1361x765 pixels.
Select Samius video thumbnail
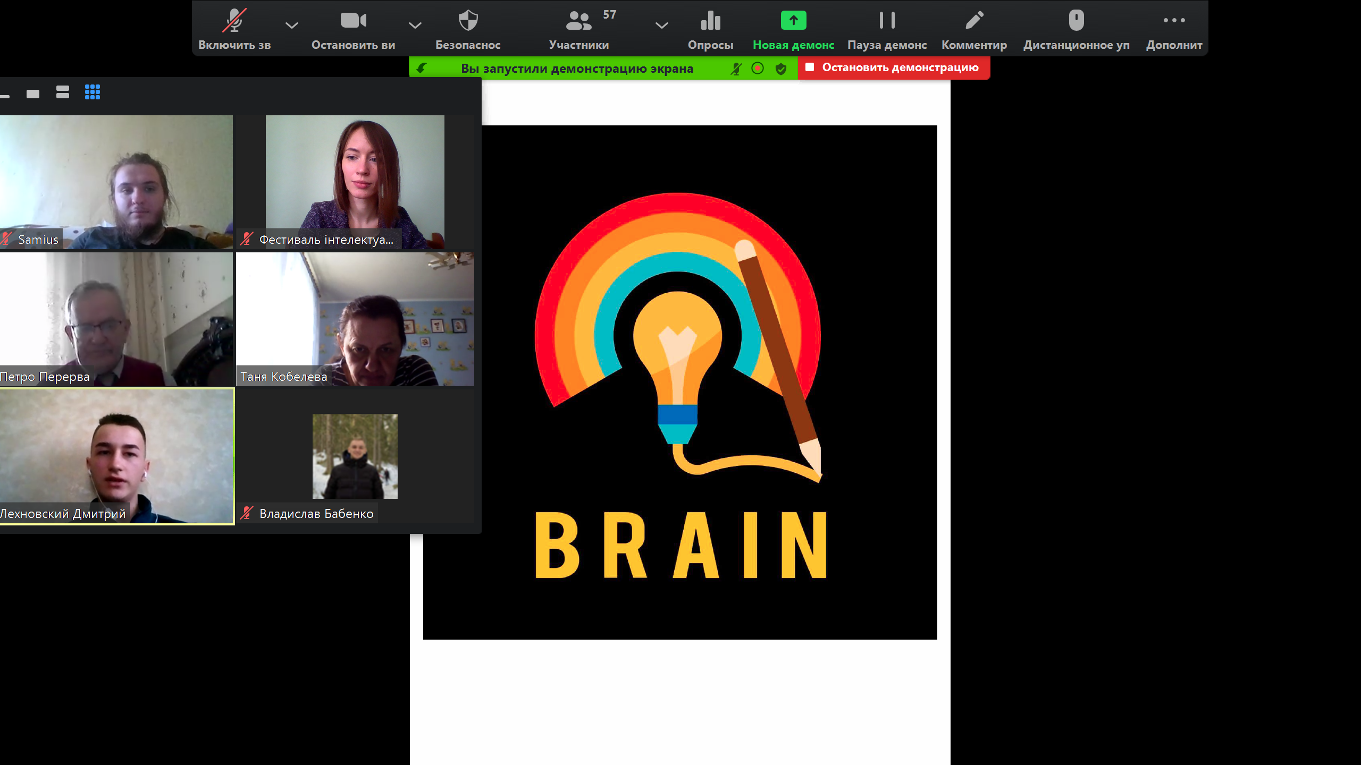pyautogui.click(x=116, y=182)
